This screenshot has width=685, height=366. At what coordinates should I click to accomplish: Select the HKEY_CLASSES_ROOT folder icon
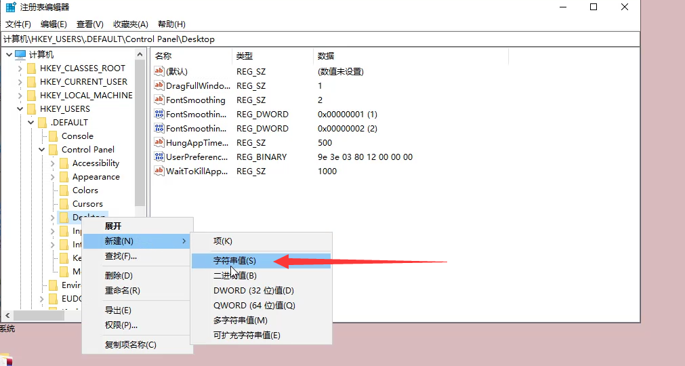31,68
